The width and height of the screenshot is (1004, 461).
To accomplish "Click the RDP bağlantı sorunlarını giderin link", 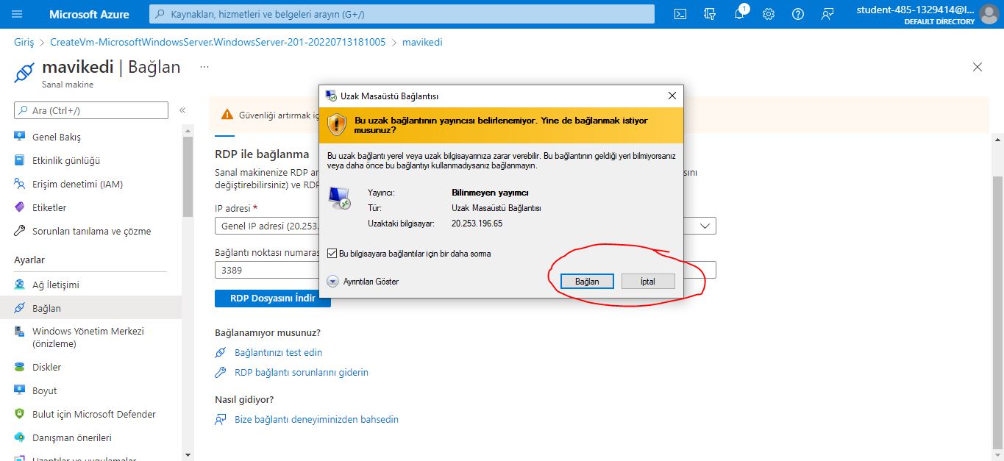I will click(x=302, y=372).
